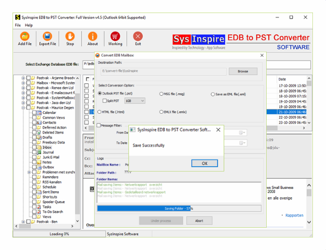Select EMLX file radio option
Viewport: 326px width, 250px height.
[161, 112]
